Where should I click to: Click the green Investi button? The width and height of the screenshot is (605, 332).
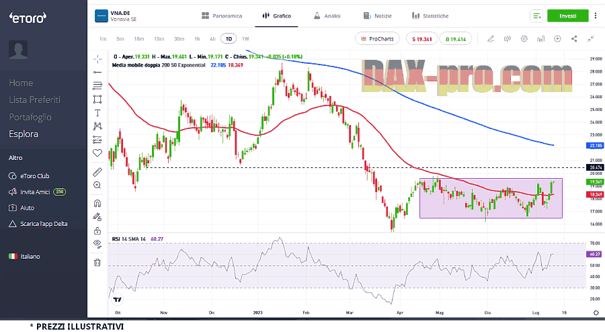coord(567,16)
